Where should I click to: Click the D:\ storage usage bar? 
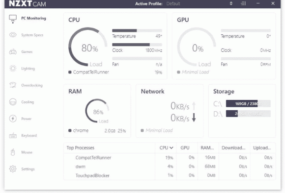click(248, 114)
